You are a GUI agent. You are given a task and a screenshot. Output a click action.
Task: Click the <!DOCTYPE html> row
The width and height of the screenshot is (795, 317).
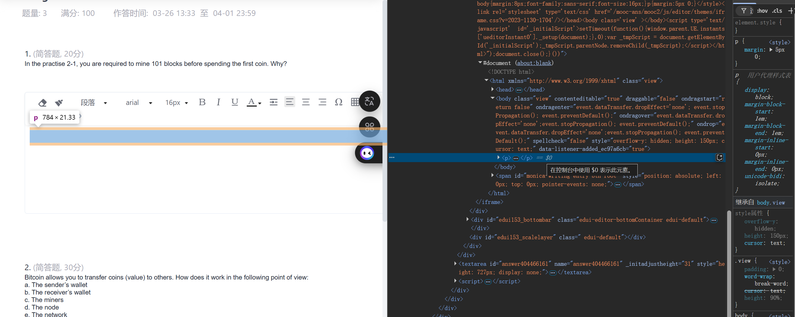point(511,72)
